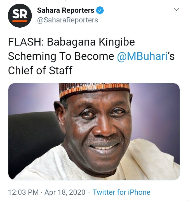
Task: Click the white SR letters in logo
Action: click(x=20, y=14)
